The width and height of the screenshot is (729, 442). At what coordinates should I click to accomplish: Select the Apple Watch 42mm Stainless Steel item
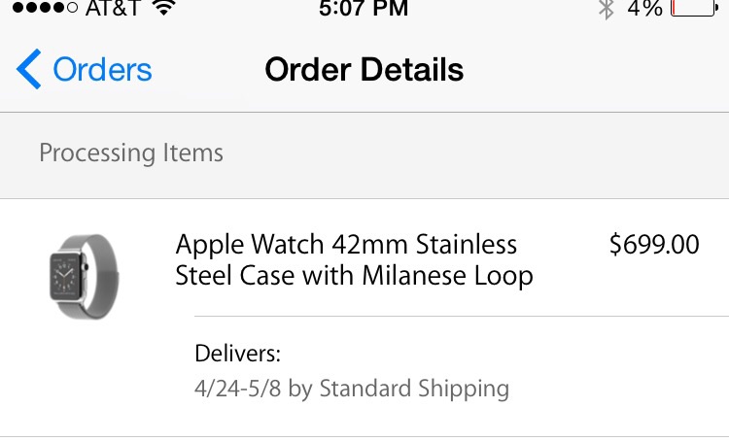coord(354,259)
